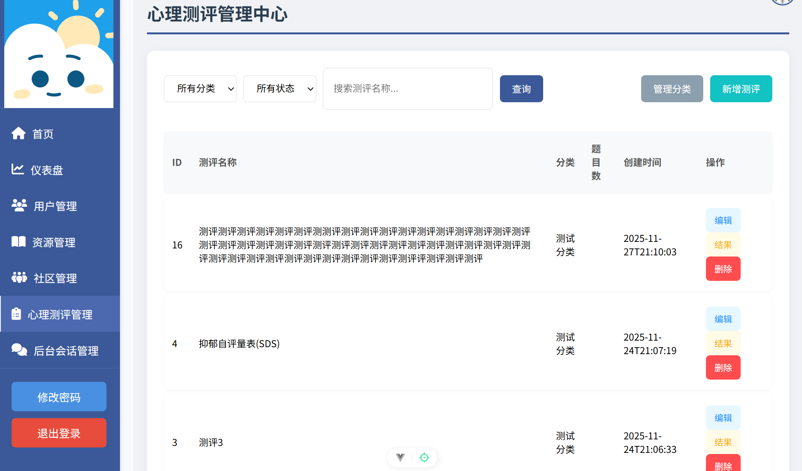The width and height of the screenshot is (802, 471).
Task: Click the book icon for 资源管理
Action: click(x=19, y=242)
